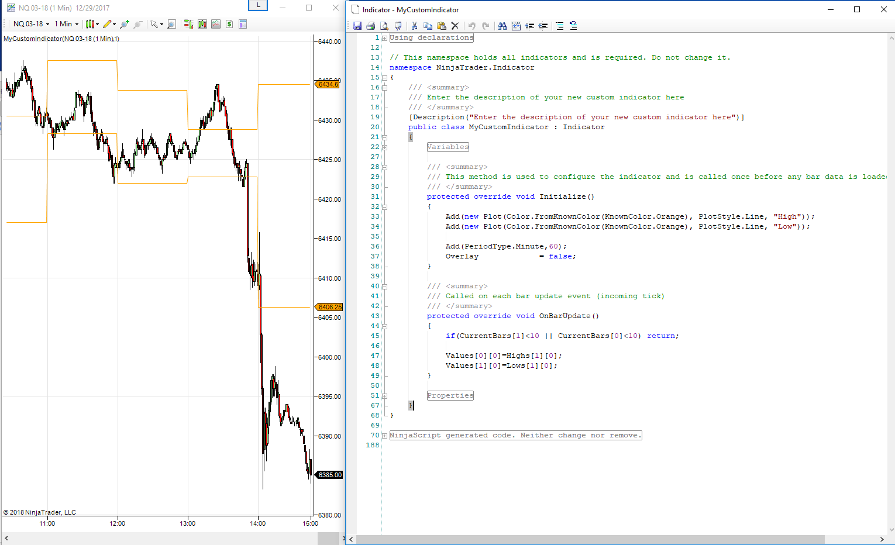This screenshot has width=895, height=545.
Task: Open Find with the binoculars icon
Action: 502,26
